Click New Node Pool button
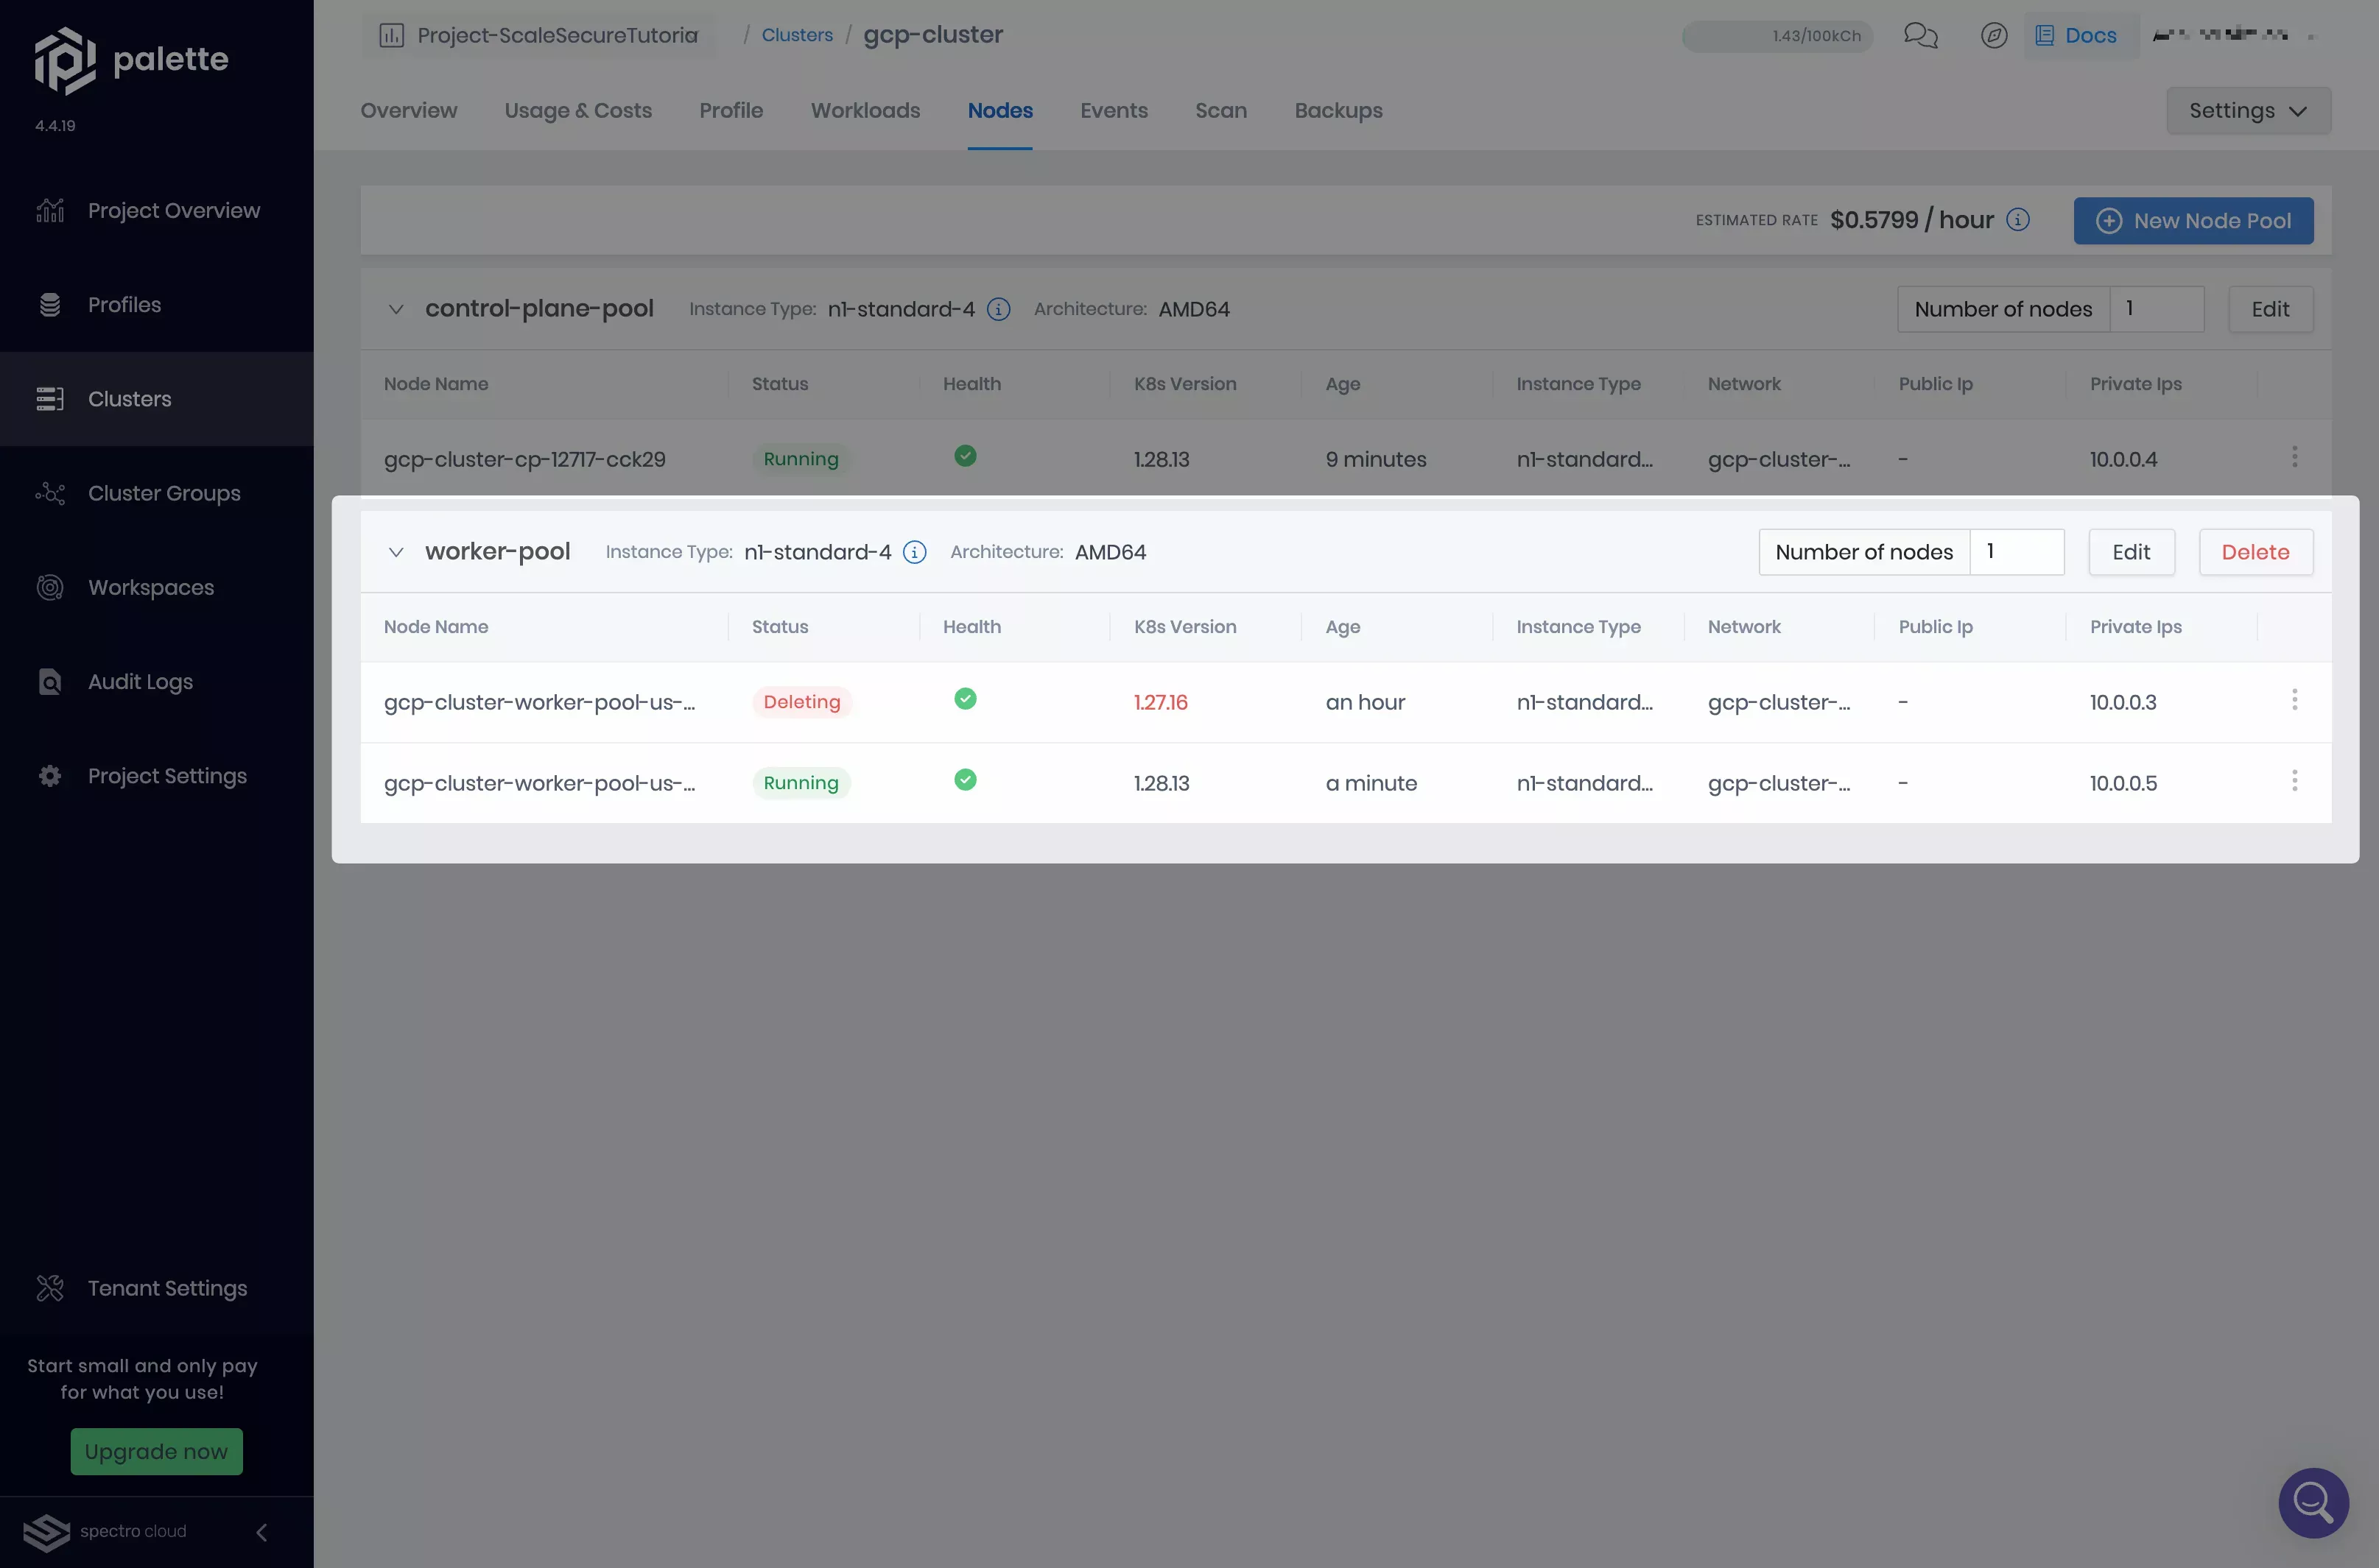Viewport: 2379px width, 1568px height. (x=2193, y=219)
